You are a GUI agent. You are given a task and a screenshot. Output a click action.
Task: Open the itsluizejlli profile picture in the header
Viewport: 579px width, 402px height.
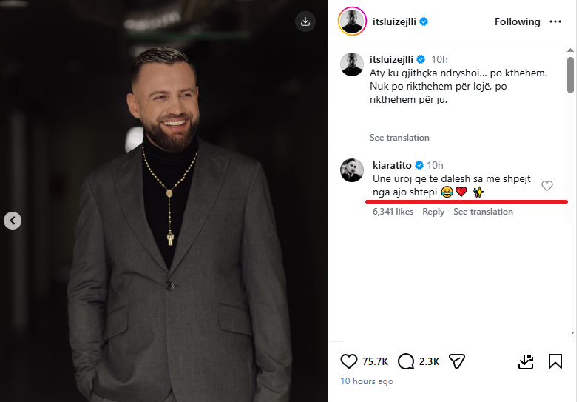(351, 22)
